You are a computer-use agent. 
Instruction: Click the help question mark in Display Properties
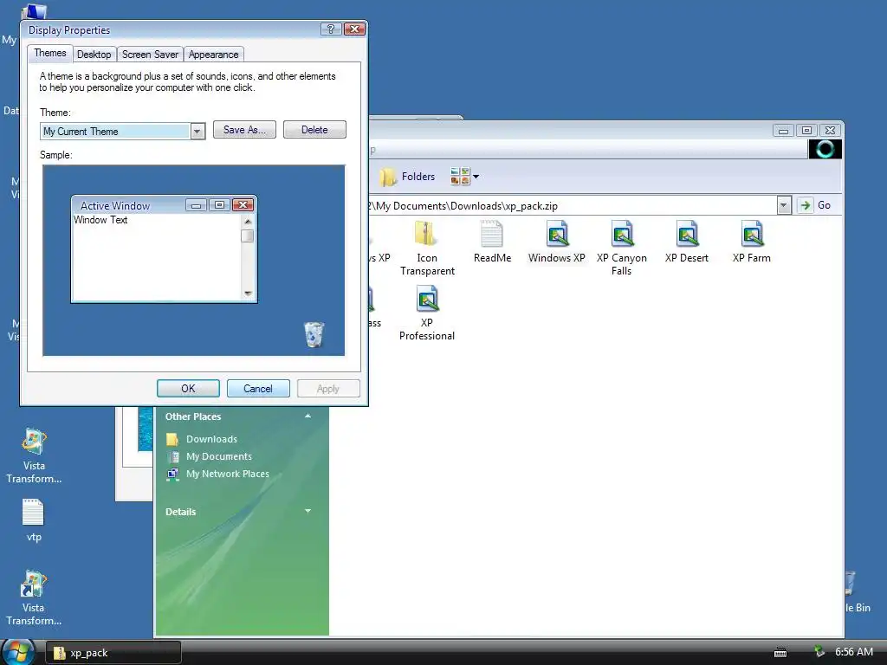331,29
